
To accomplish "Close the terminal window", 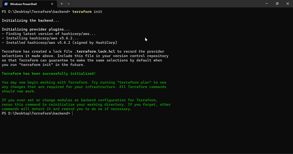I will 288,4.
